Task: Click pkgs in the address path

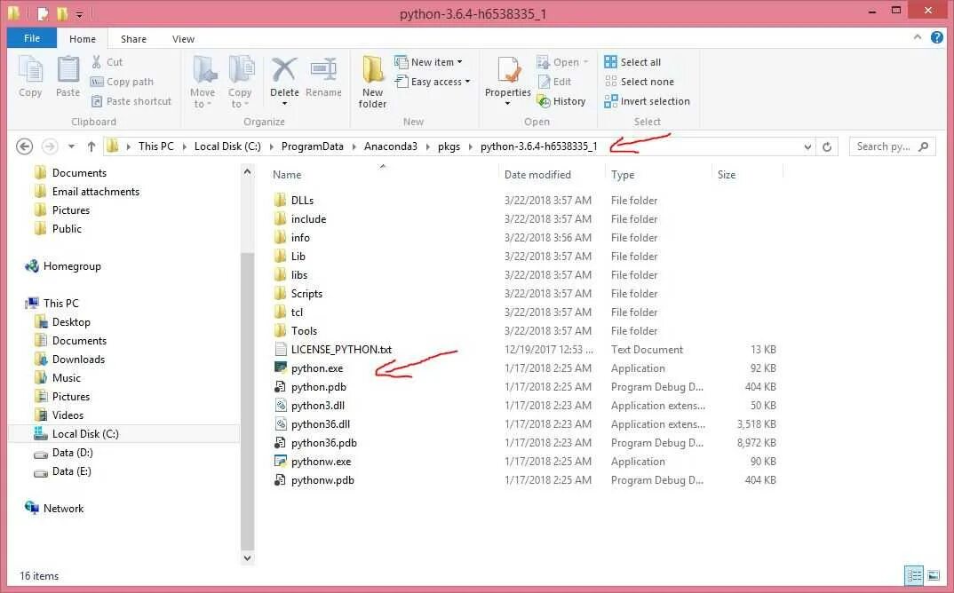Action: tap(449, 146)
